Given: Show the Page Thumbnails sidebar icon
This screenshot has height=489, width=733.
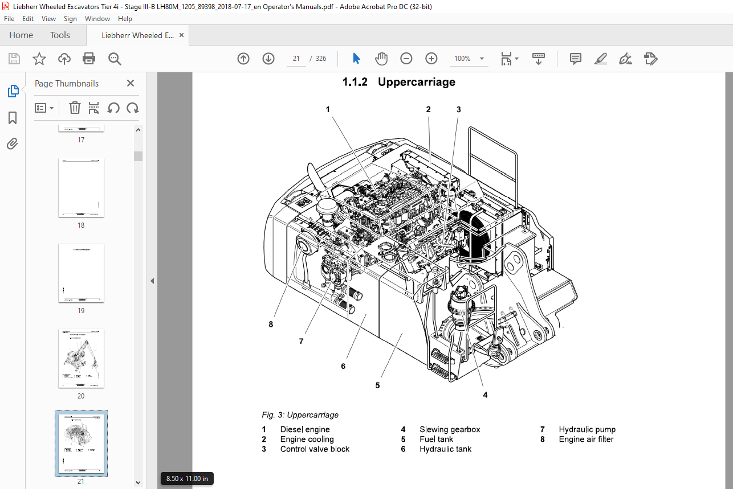Looking at the screenshot, I should pyautogui.click(x=13, y=91).
